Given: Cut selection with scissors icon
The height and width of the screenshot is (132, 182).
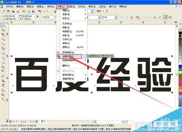Looking at the screenshot, I should pyautogui.click(x=24, y=11).
